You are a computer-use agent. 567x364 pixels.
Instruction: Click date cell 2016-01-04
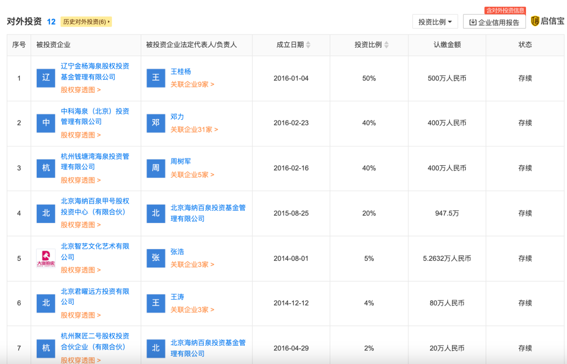[x=291, y=78]
